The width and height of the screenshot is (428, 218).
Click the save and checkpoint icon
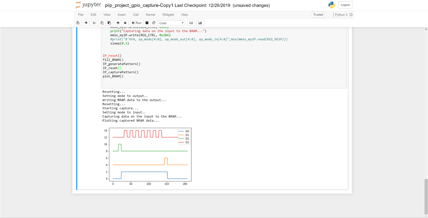coord(78,23)
